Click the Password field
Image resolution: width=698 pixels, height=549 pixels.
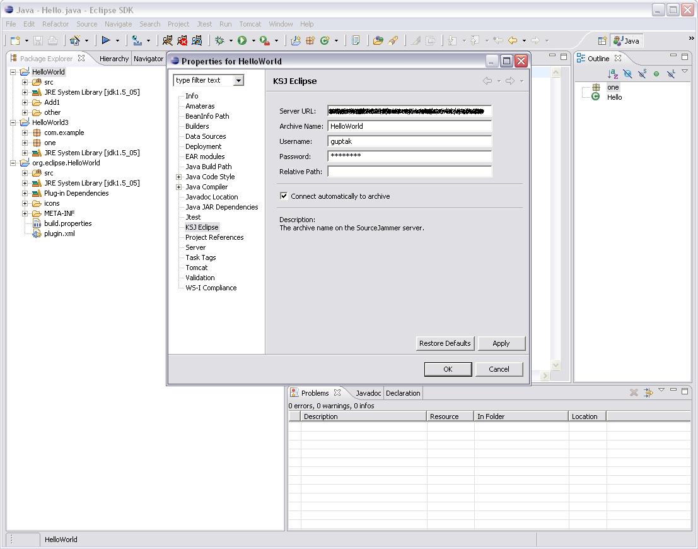coord(410,156)
